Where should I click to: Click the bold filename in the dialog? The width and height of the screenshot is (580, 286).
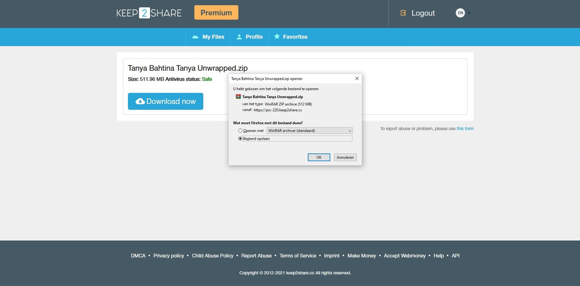(x=273, y=97)
